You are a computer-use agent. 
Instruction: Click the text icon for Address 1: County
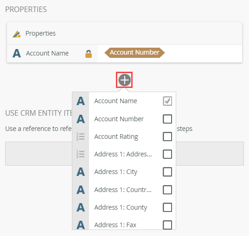(81, 207)
